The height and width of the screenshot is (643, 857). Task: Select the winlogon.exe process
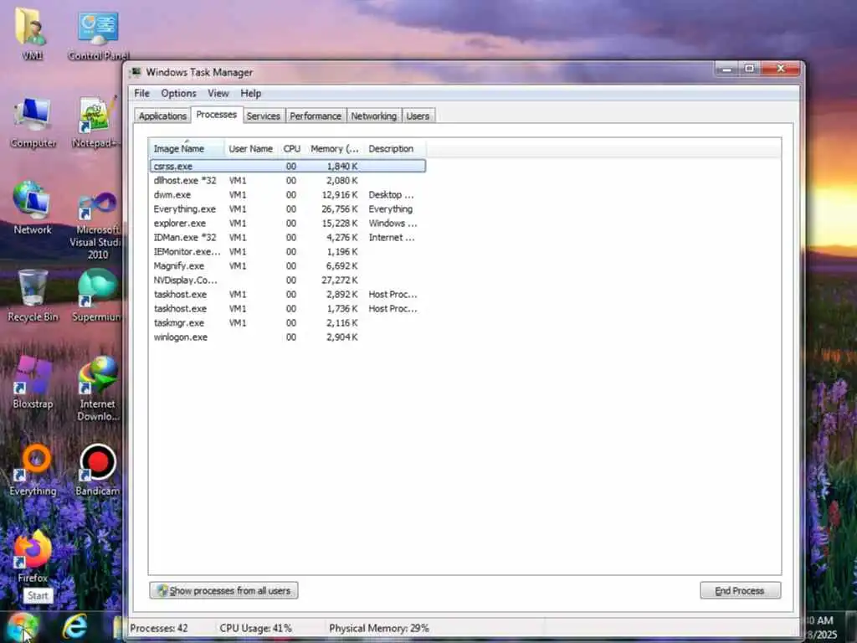pos(288,337)
